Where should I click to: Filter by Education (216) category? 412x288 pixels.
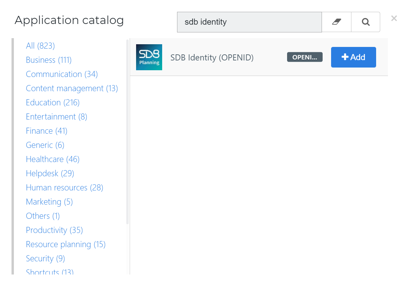point(53,102)
